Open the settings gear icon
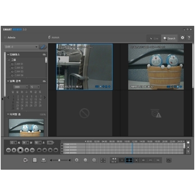Viewport: 195px width, 195px height. 182,38
